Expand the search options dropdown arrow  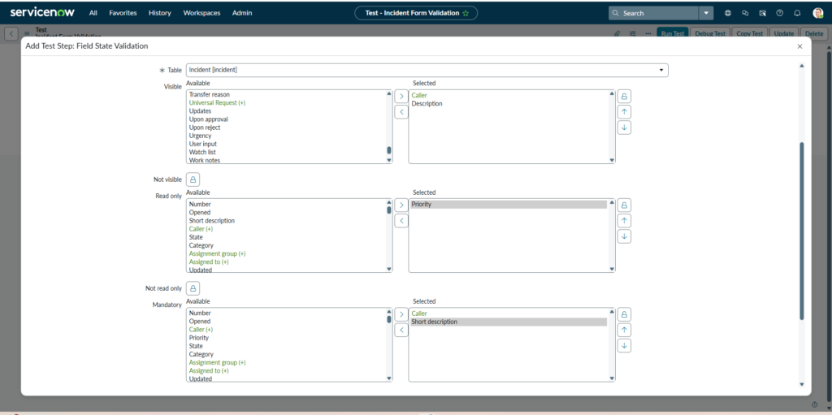[706, 13]
